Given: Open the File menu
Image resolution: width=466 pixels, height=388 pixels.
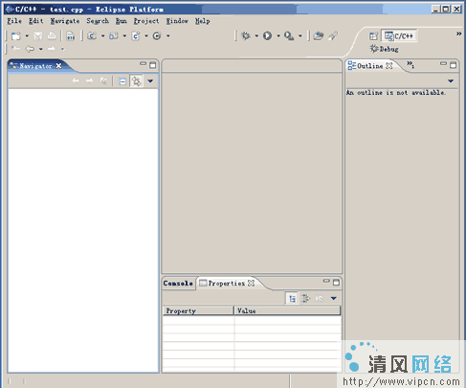Looking at the screenshot, I should pyautogui.click(x=14, y=21).
